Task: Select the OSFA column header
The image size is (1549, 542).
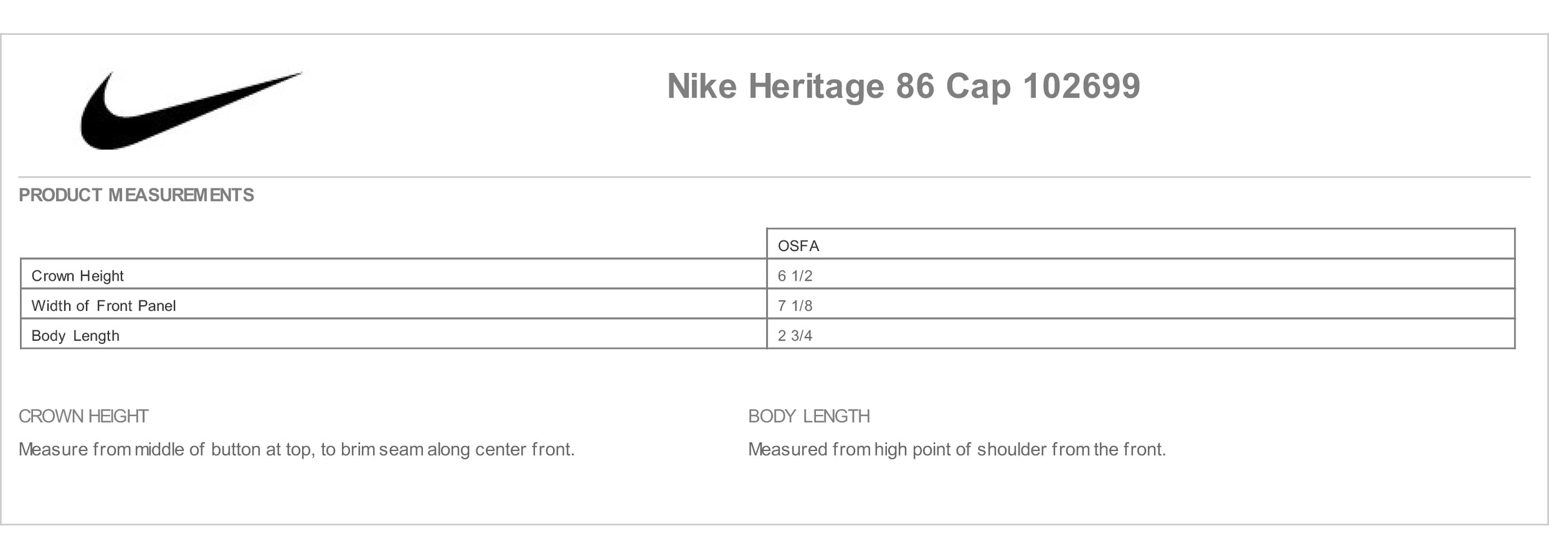Action: (x=798, y=246)
